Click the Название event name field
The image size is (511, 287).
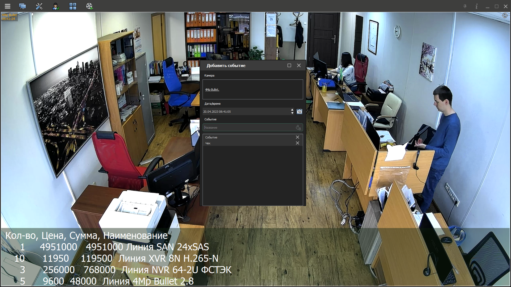click(x=248, y=128)
